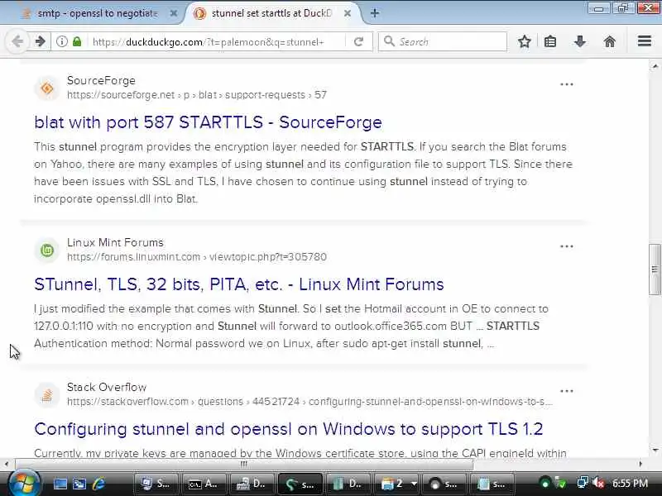Go forward using the forward arrow button
Viewport: 662px width, 496px height.
tap(40, 41)
